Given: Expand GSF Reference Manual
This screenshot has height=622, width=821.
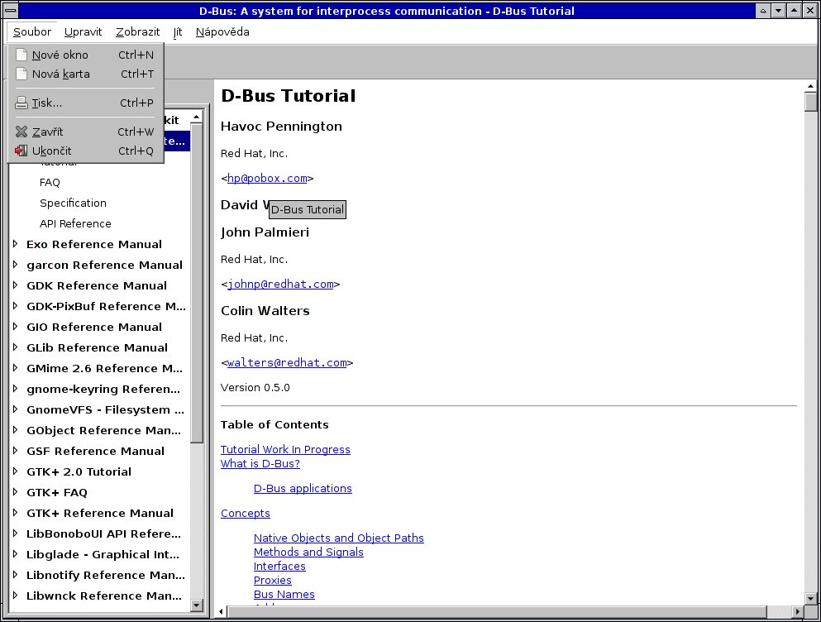Looking at the screenshot, I should coord(15,451).
